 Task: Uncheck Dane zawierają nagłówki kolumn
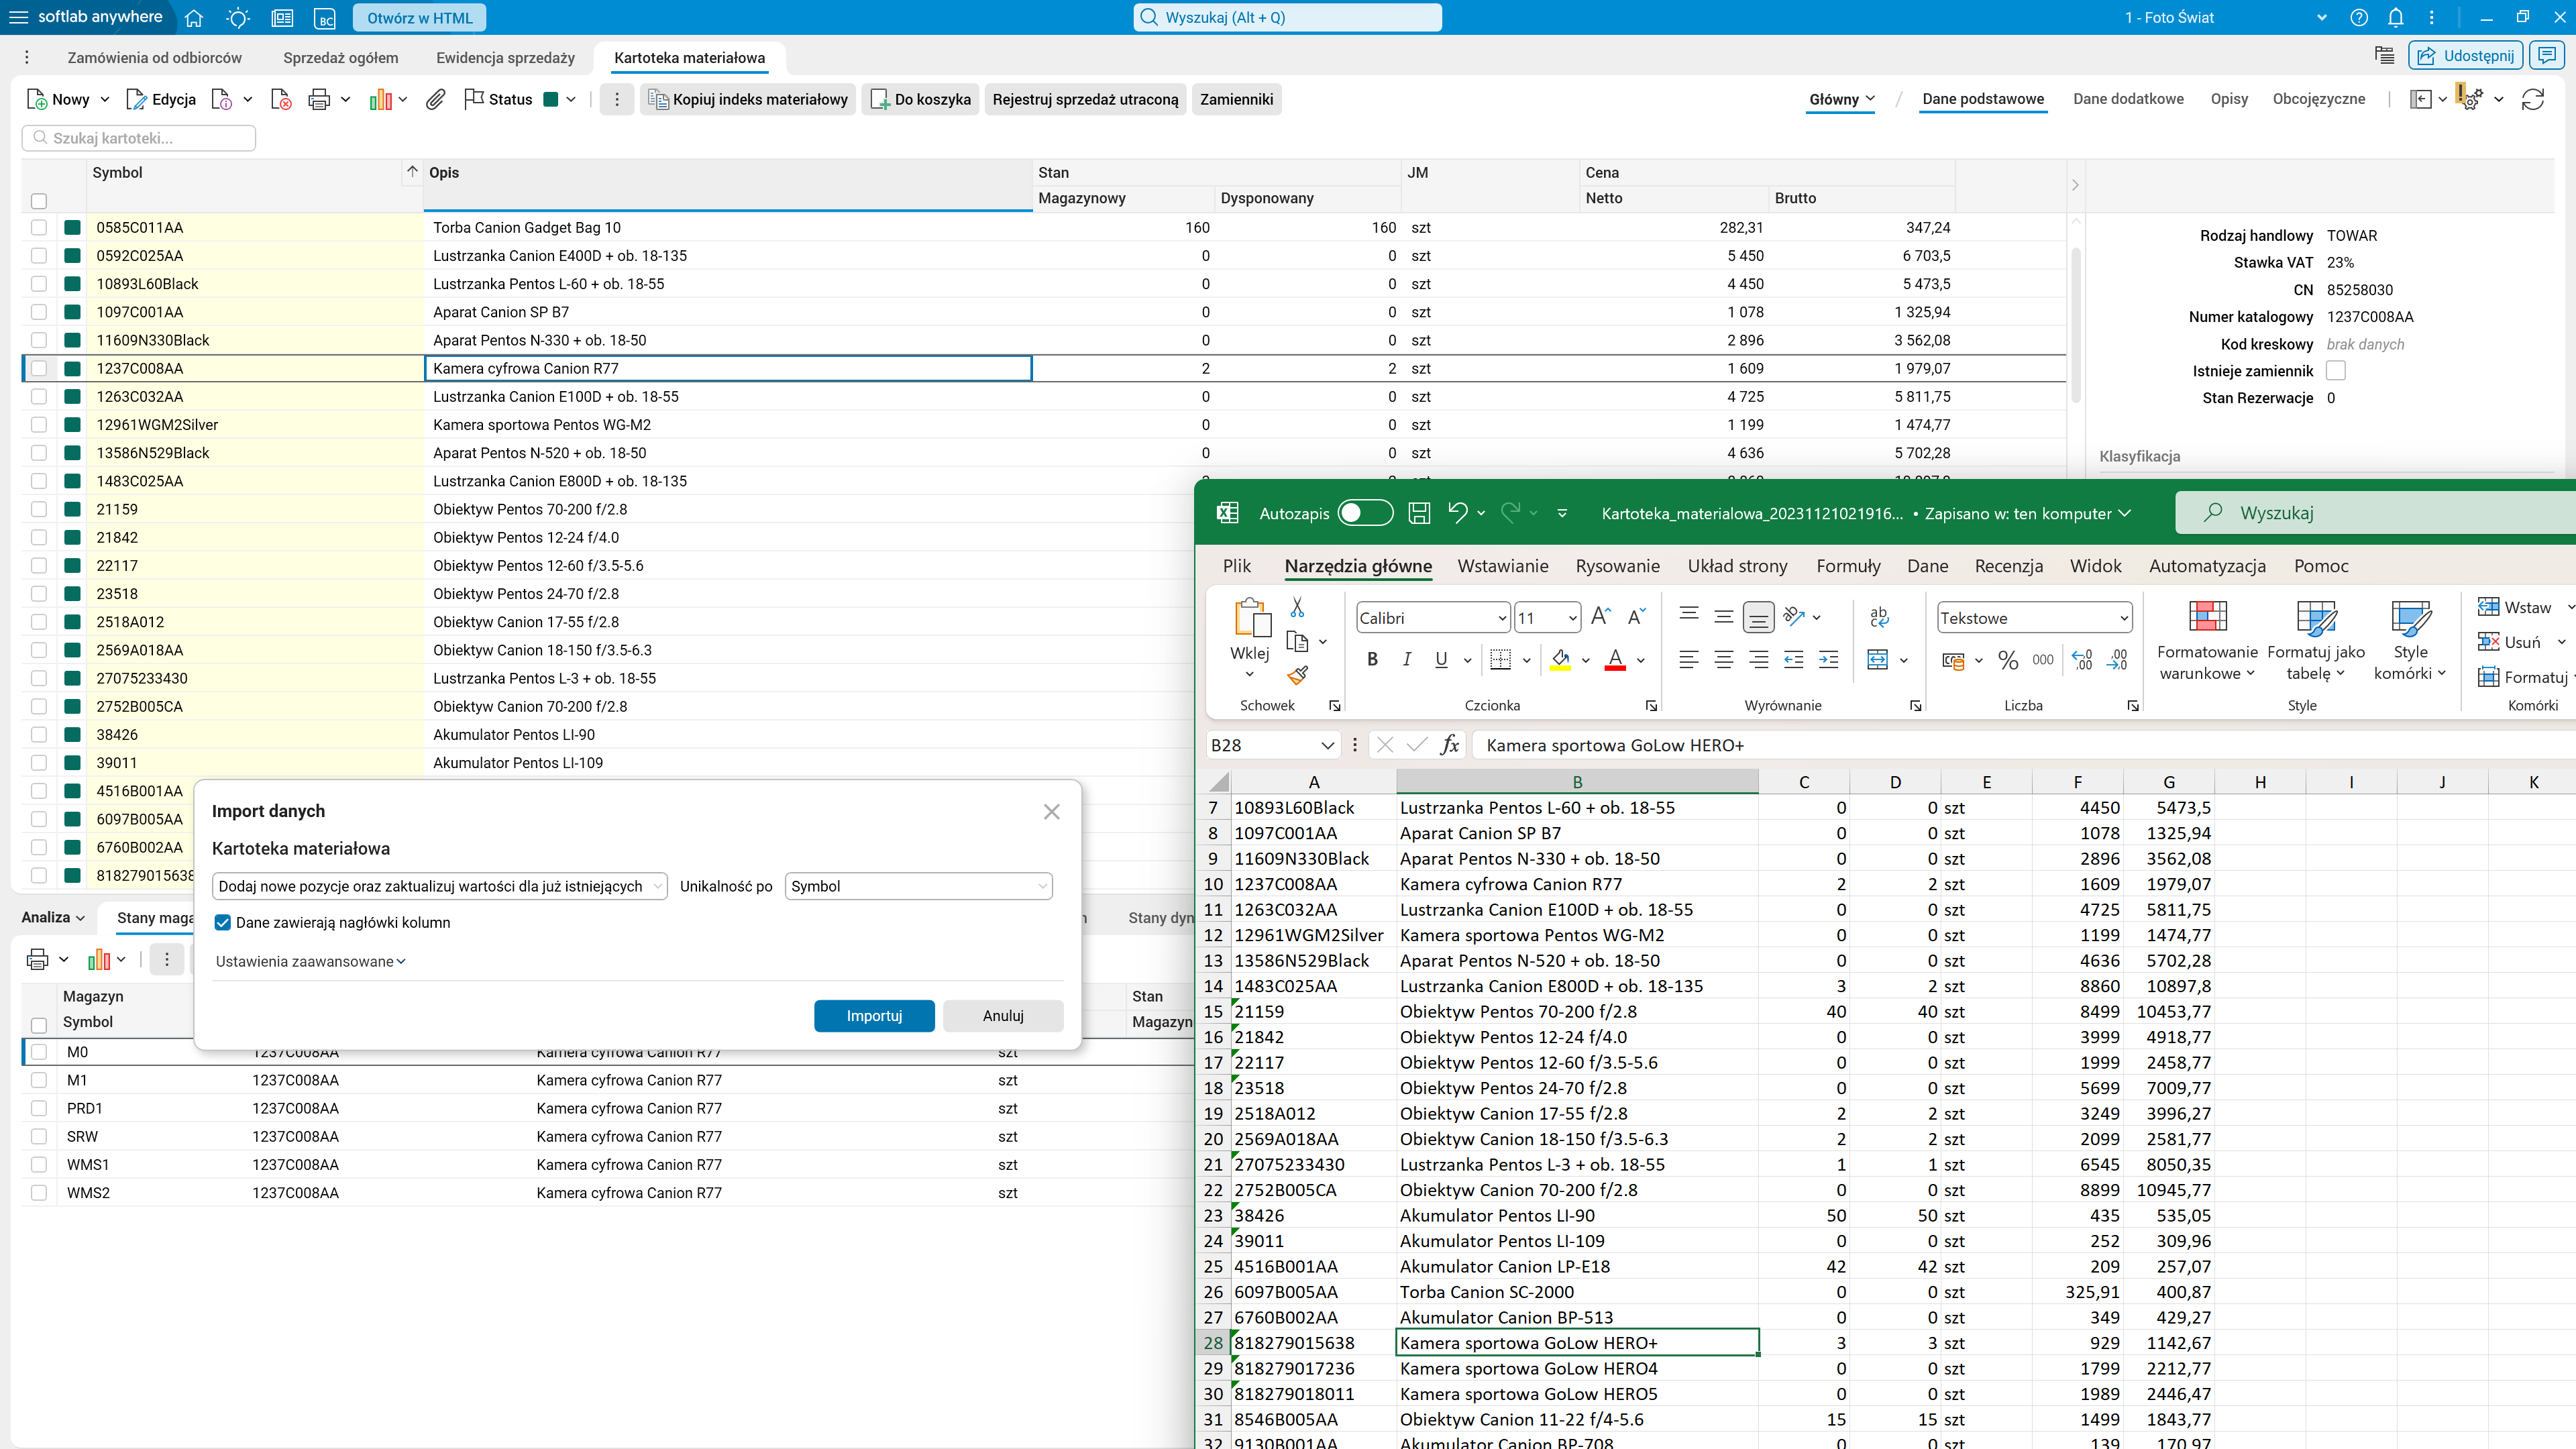[x=223, y=922]
